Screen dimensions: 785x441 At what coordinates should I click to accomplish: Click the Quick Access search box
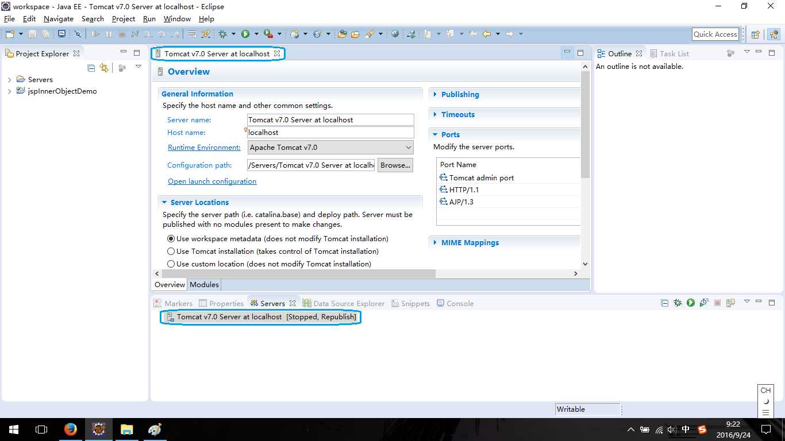point(715,34)
